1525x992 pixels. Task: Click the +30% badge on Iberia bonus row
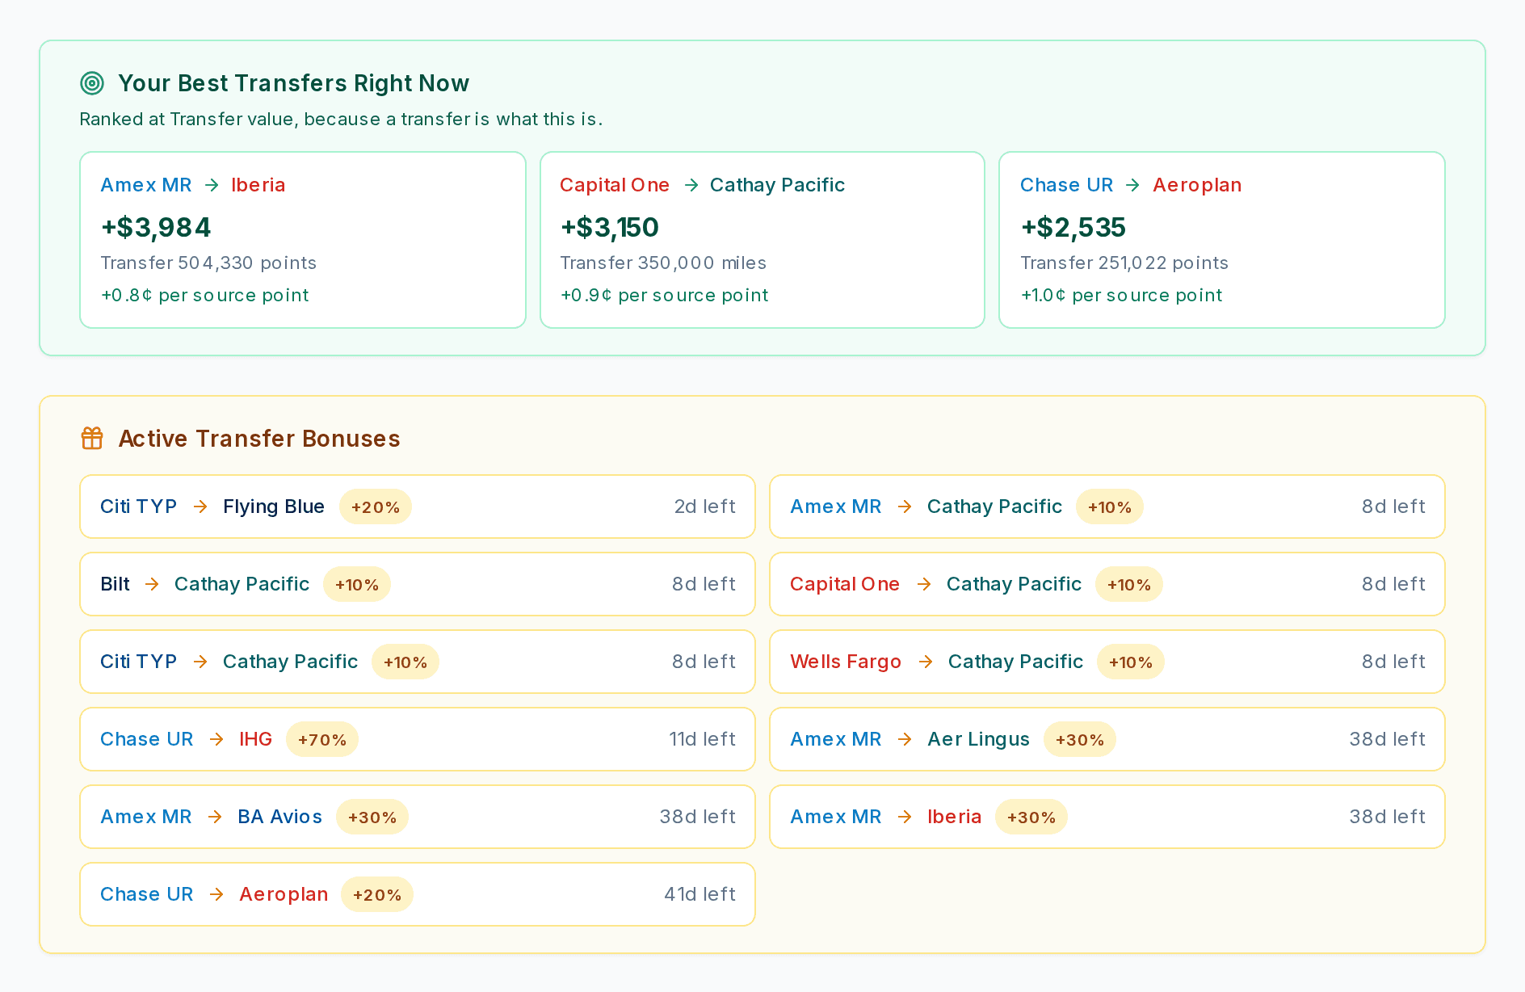click(1031, 817)
